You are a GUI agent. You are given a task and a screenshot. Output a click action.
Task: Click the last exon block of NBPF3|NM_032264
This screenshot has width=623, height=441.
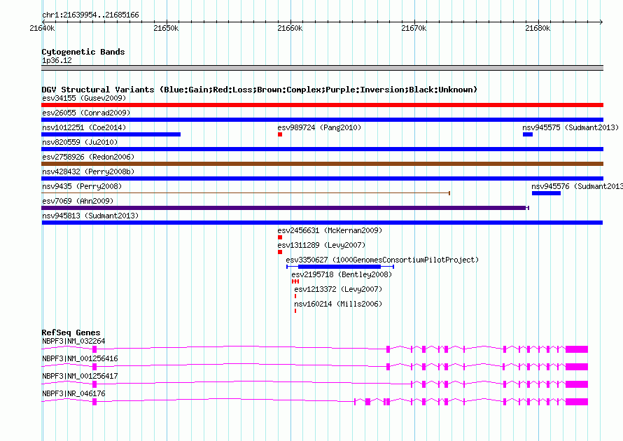(577, 349)
